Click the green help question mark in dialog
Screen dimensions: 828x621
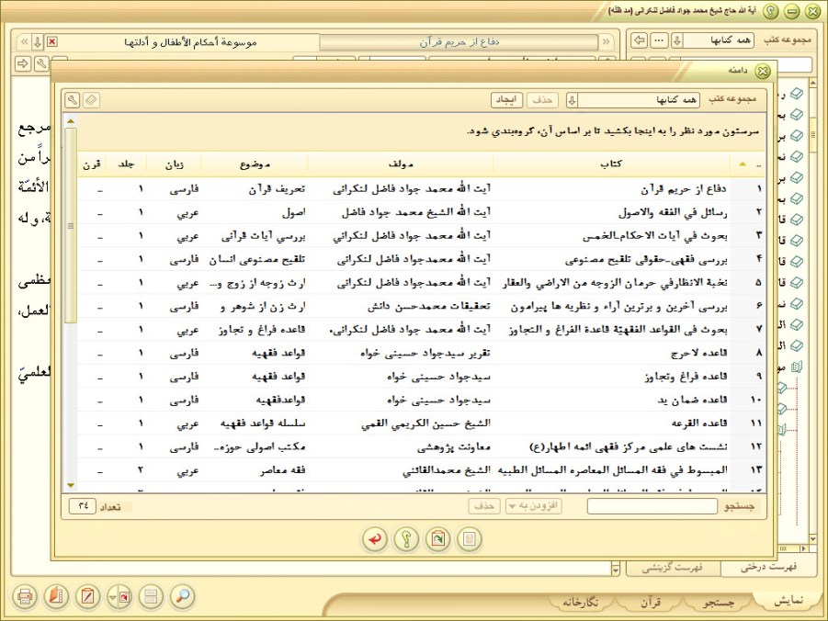click(406, 539)
